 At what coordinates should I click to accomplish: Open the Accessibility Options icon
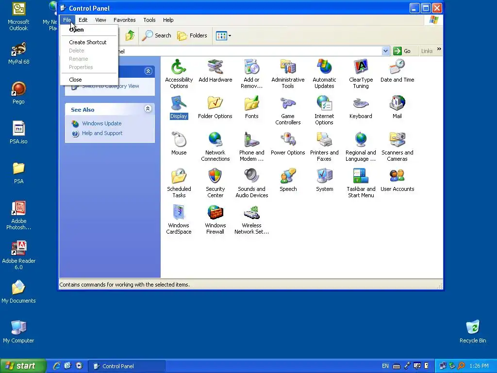[x=179, y=74]
